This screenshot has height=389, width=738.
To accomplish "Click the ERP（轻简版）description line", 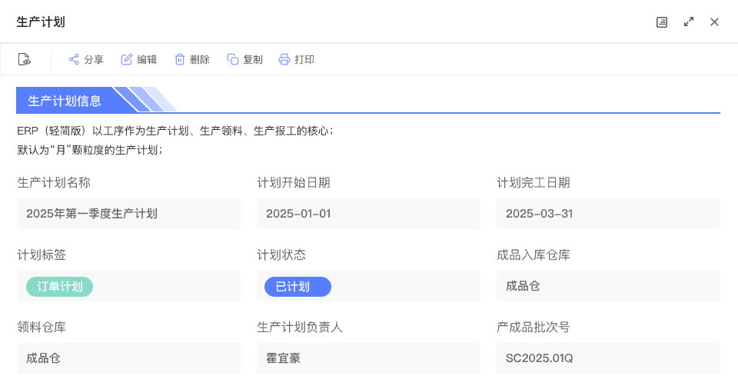I will coord(175,131).
